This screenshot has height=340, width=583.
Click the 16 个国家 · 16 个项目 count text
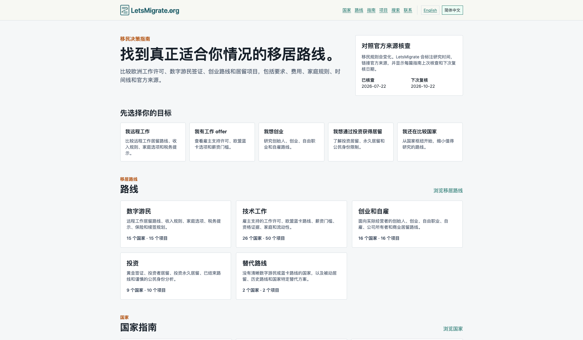379,238
